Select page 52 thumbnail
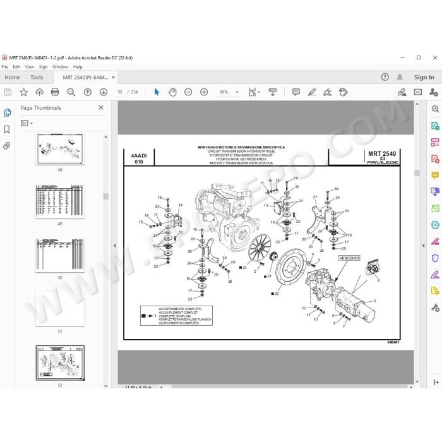This screenshot has width=442, height=442. pyautogui.click(x=60, y=363)
